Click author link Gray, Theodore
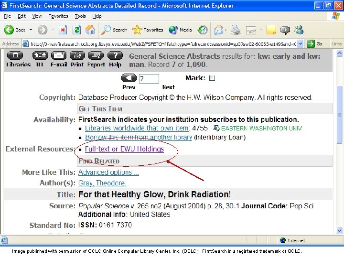344x258 pixels. [x=102, y=183]
